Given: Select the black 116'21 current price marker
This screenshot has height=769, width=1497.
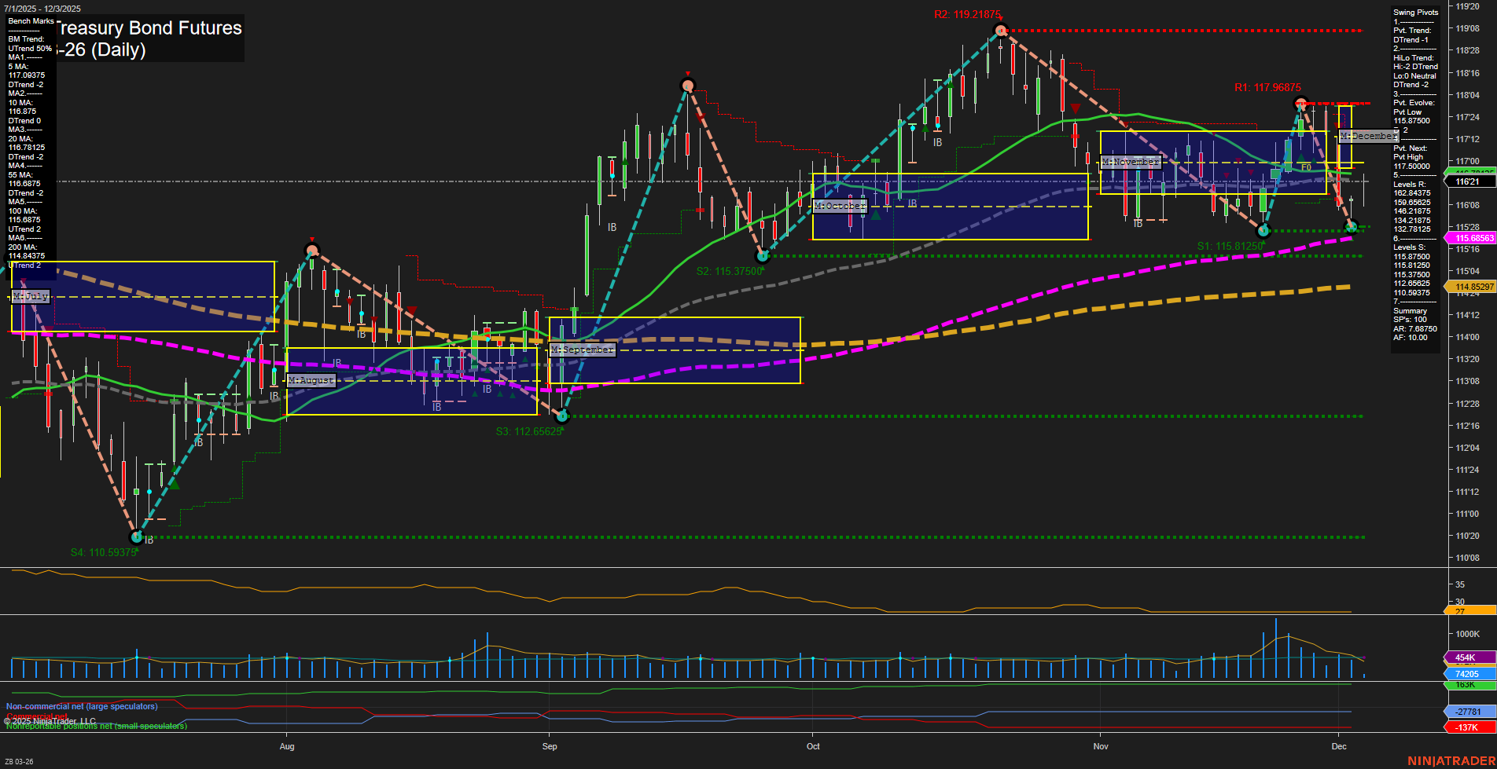Looking at the screenshot, I should [x=1467, y=180].
